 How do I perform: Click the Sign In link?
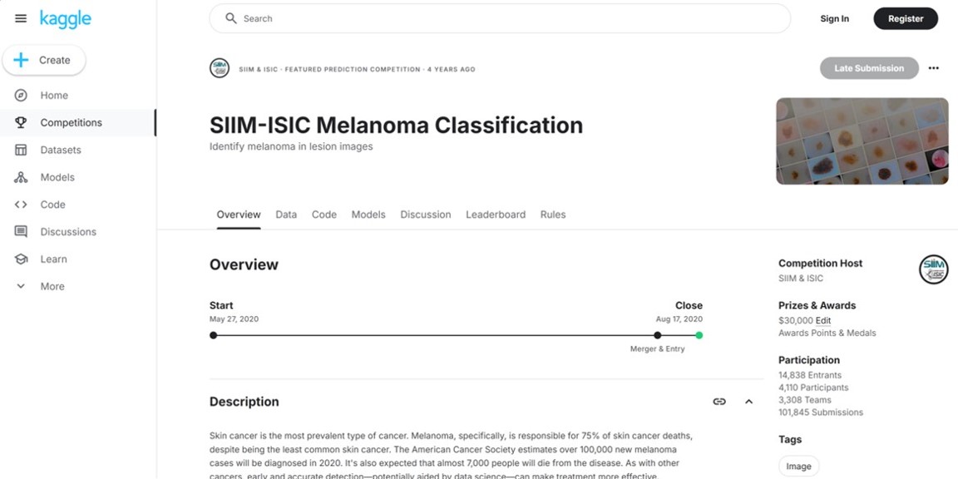(x=834, y=18)
